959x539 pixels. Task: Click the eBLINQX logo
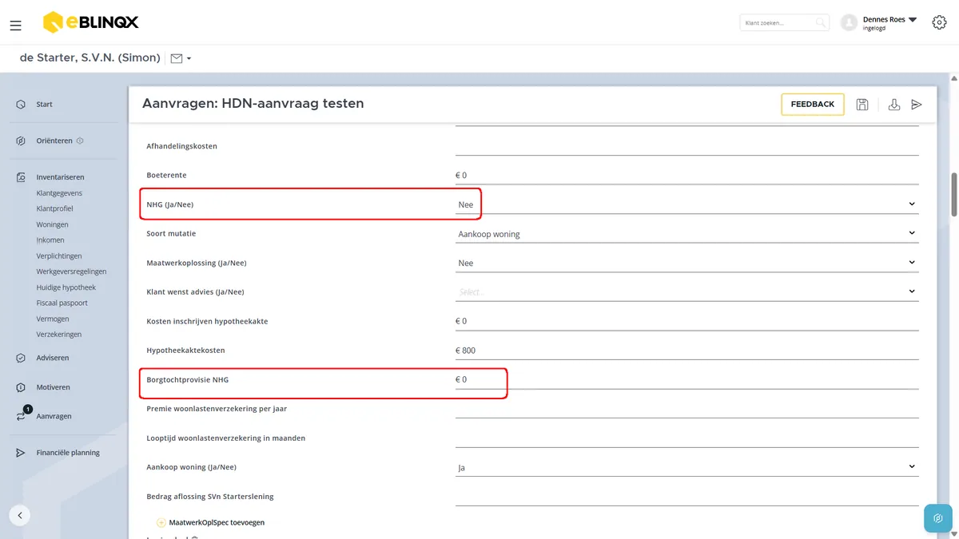point(90,22)
